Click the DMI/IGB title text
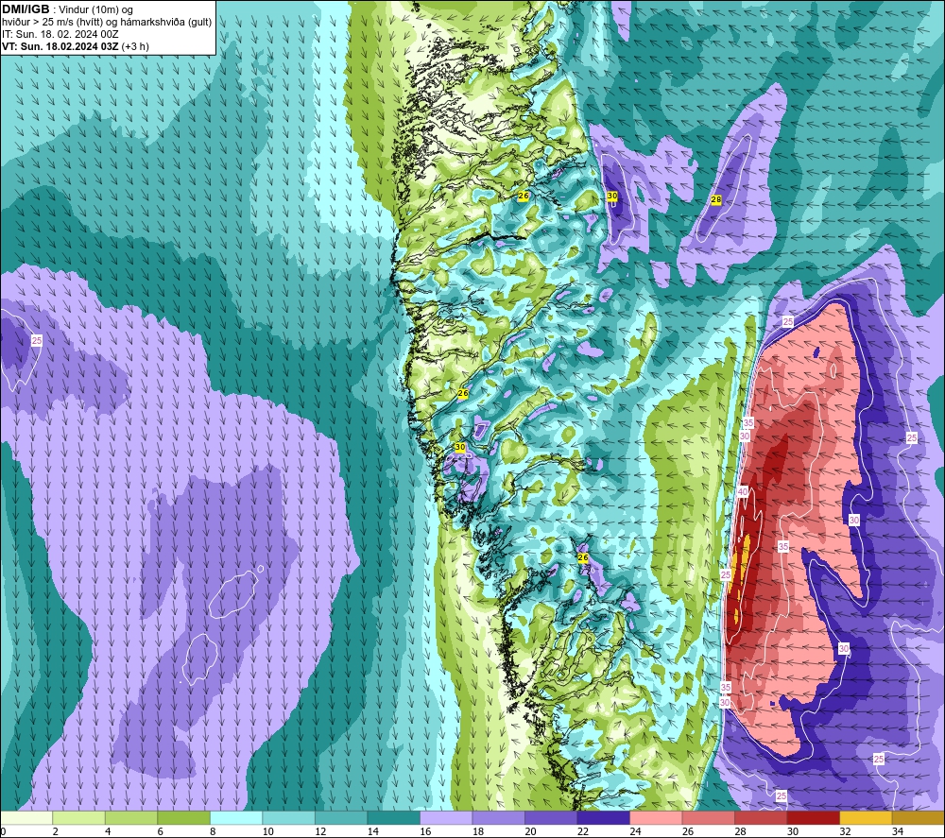 pos(26,9)
